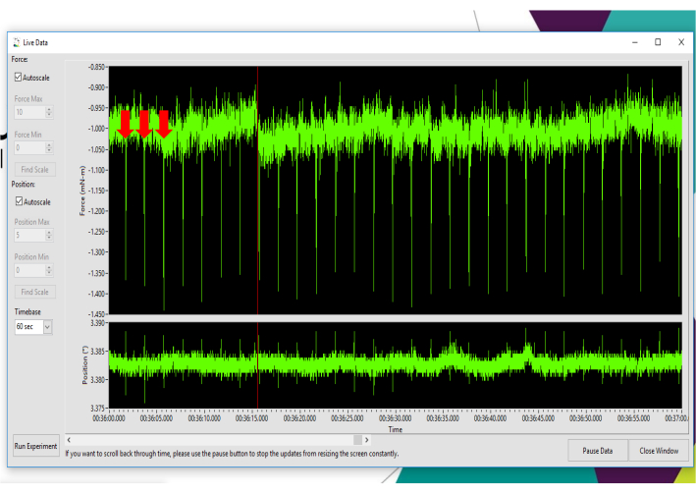696x494 pixels.
Task: Click the Run Experiment button
Action: [34, 446]
